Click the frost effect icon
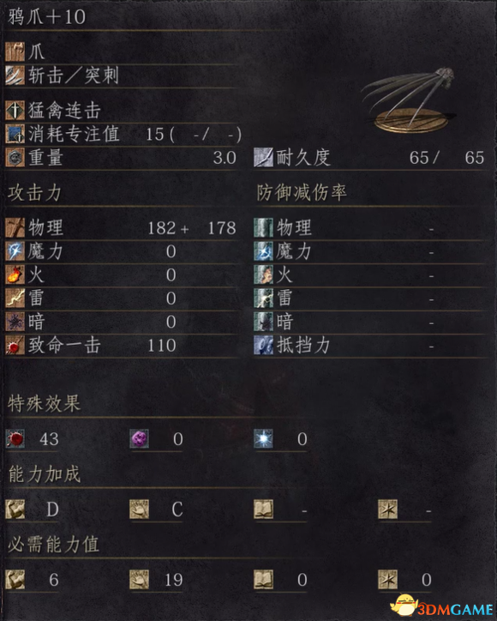Image resolution: width=497 pixels, height=621 pixels. pyautogui.click(x=264, y=439)
